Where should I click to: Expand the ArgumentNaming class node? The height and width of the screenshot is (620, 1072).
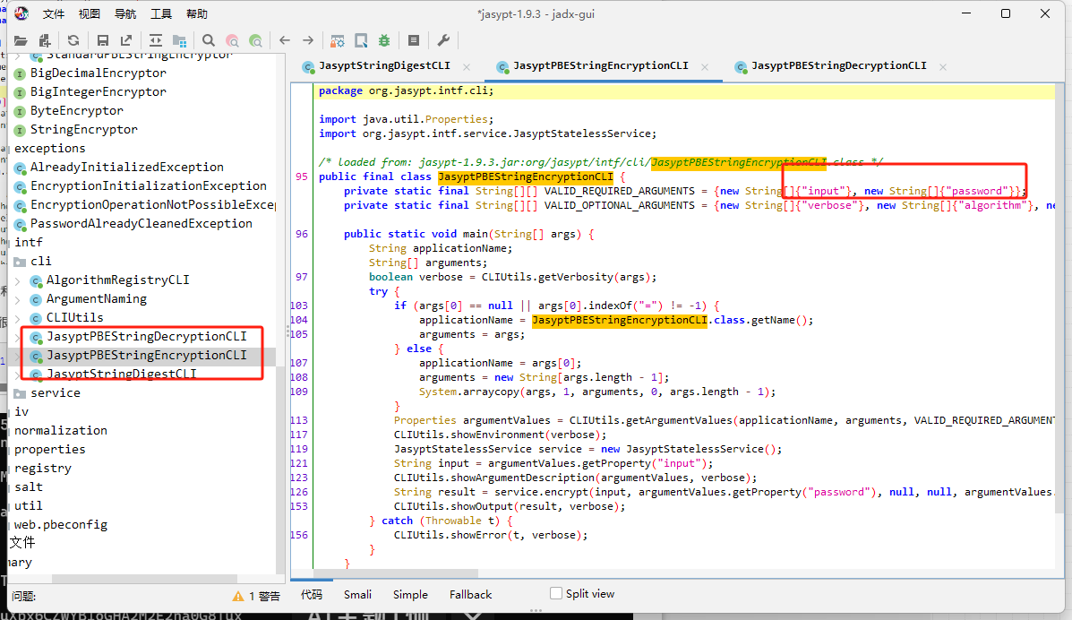[18, 299]
